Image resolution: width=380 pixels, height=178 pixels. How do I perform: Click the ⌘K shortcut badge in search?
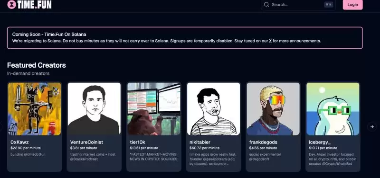tap(329, 5)
